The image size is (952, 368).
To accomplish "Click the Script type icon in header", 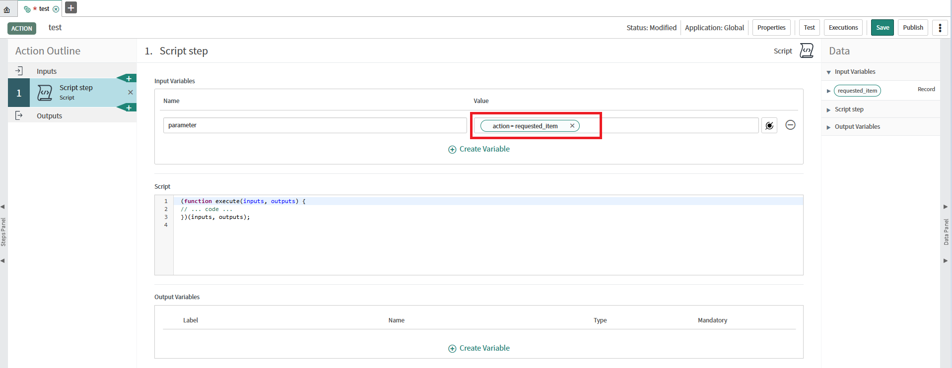I will [x=807, y=51].
